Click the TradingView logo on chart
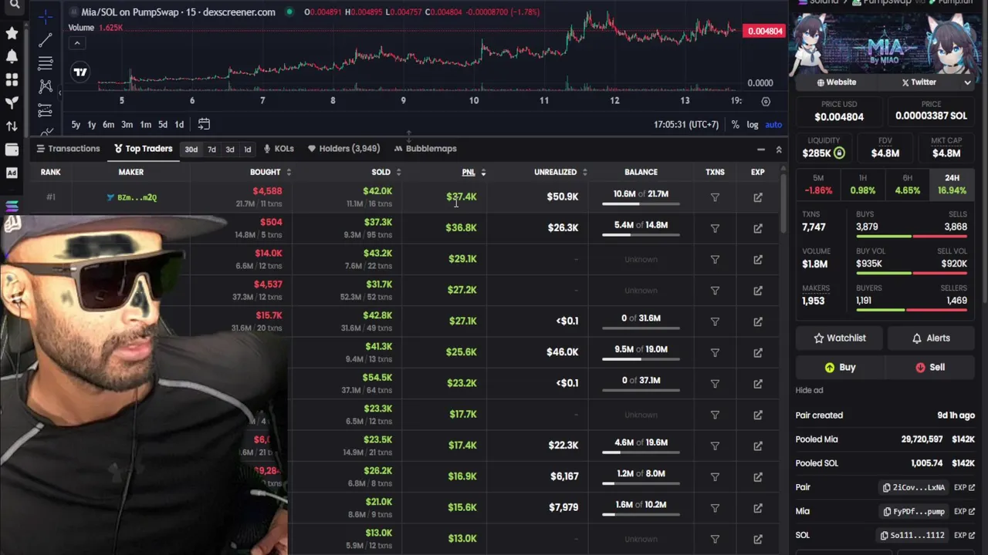 pyautogui.click(x=80, y=72)
